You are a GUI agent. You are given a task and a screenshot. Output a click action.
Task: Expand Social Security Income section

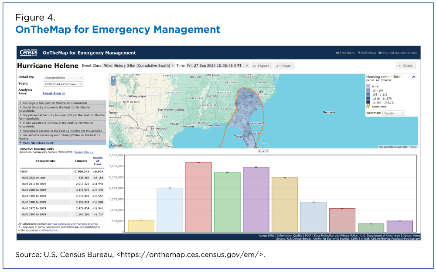click(62, 109)
